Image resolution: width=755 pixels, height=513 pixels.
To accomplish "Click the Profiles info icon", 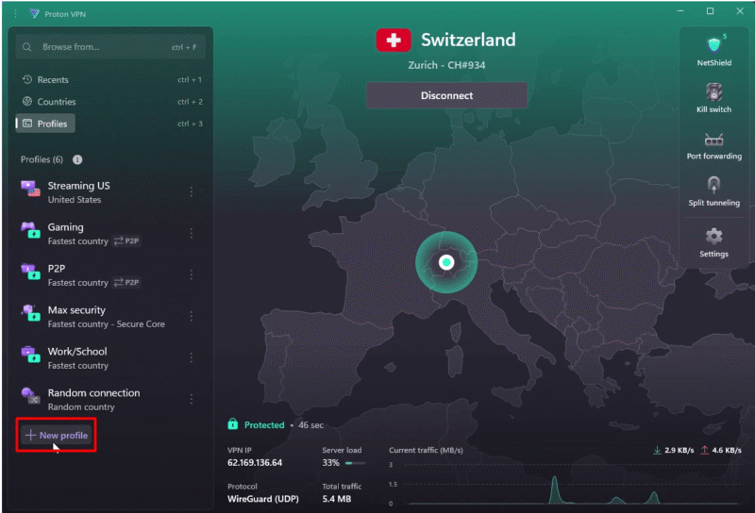I will click(77, 159).
